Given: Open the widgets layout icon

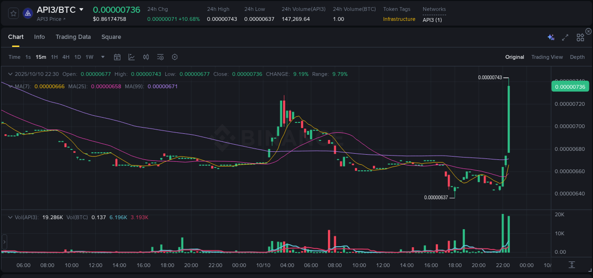Looking at the screenshot, I should [x=580, y=37].
